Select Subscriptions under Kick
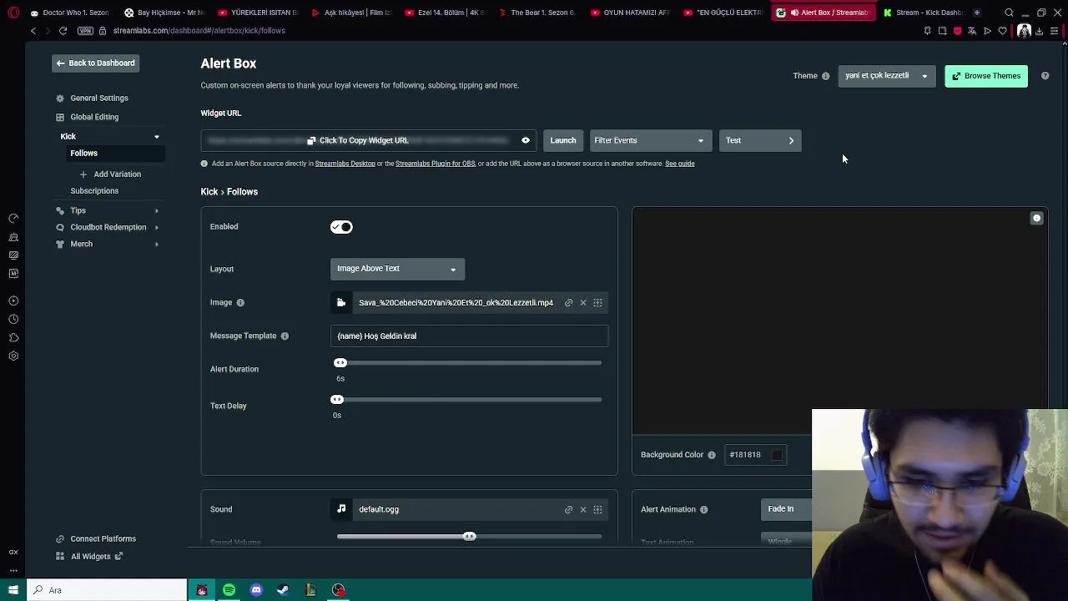This screenshot has width=1068, height=601. [x=94, y=191]
